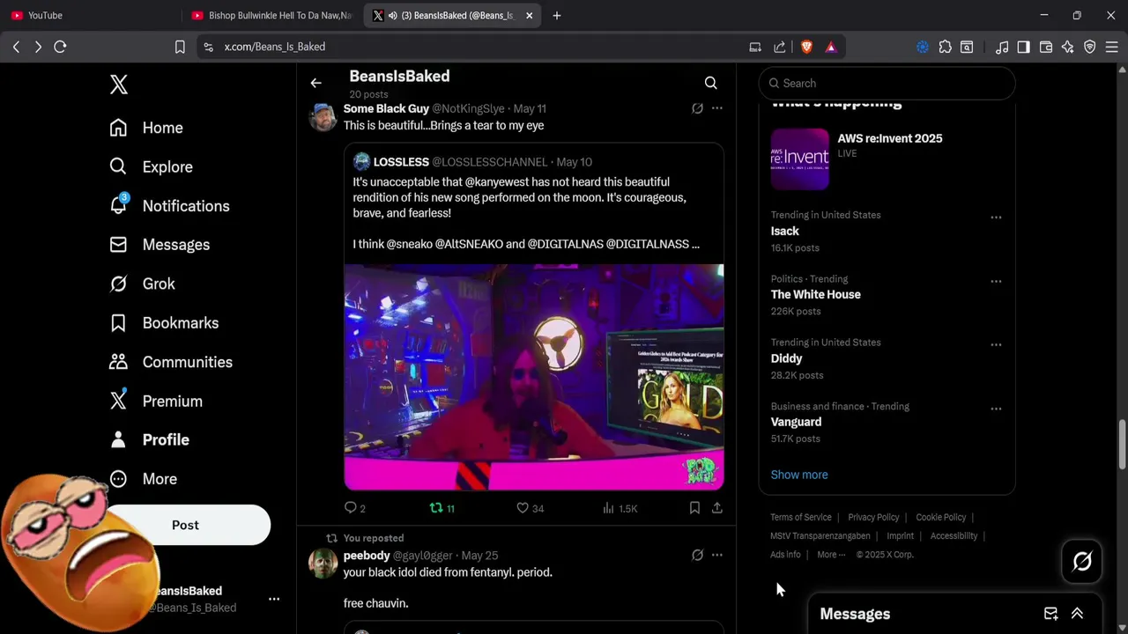Click the Post button
Image resolution: width=1128 pixels, height=634 pixels.
tap(185, 525)
